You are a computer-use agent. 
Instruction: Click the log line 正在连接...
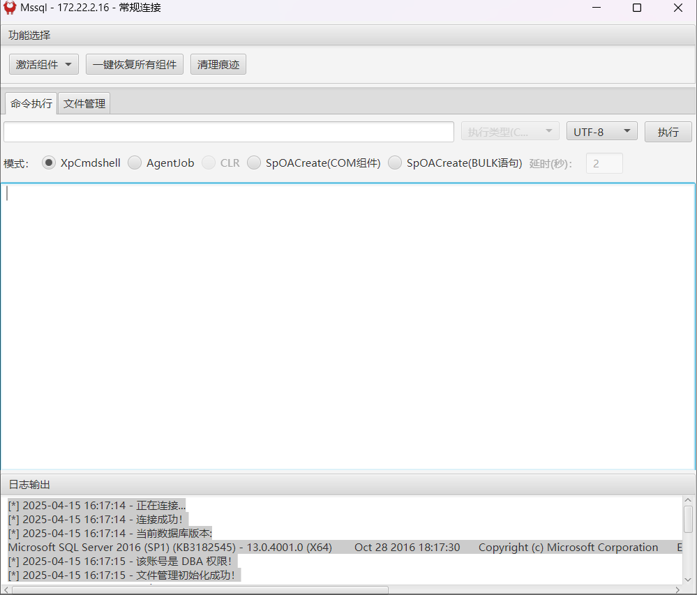coord(96,505)
